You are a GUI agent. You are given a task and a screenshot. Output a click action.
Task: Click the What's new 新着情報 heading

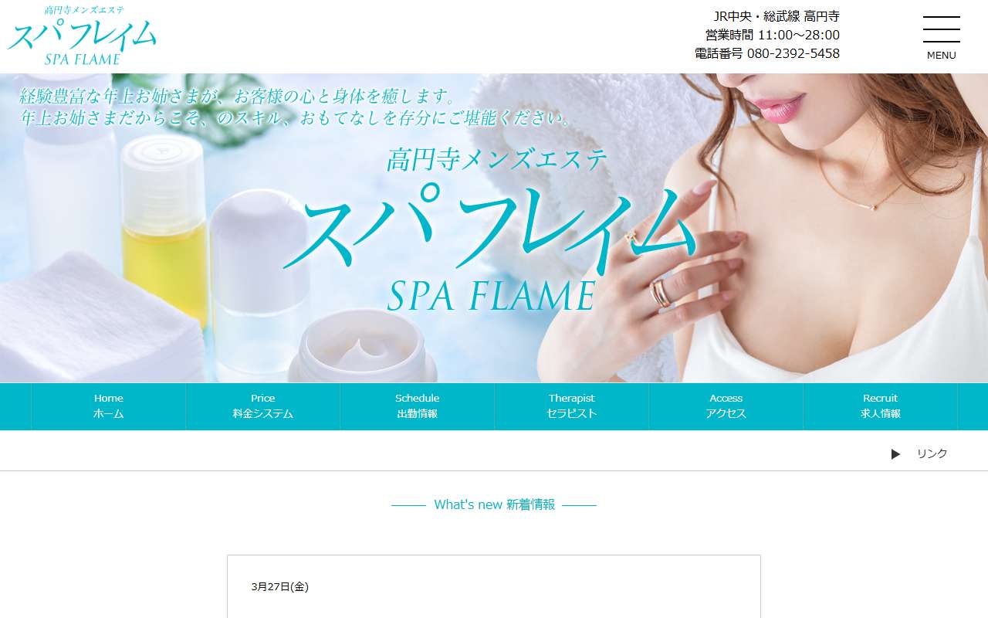494,504
